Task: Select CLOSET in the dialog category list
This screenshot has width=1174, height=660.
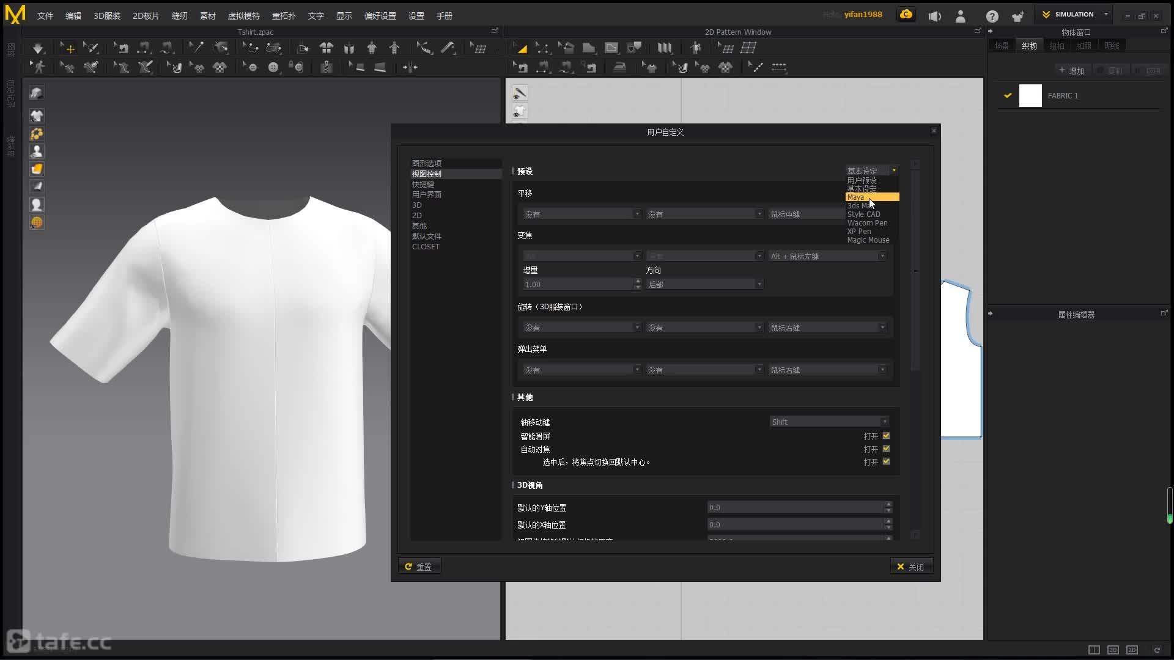Action: tap(426, 246)
